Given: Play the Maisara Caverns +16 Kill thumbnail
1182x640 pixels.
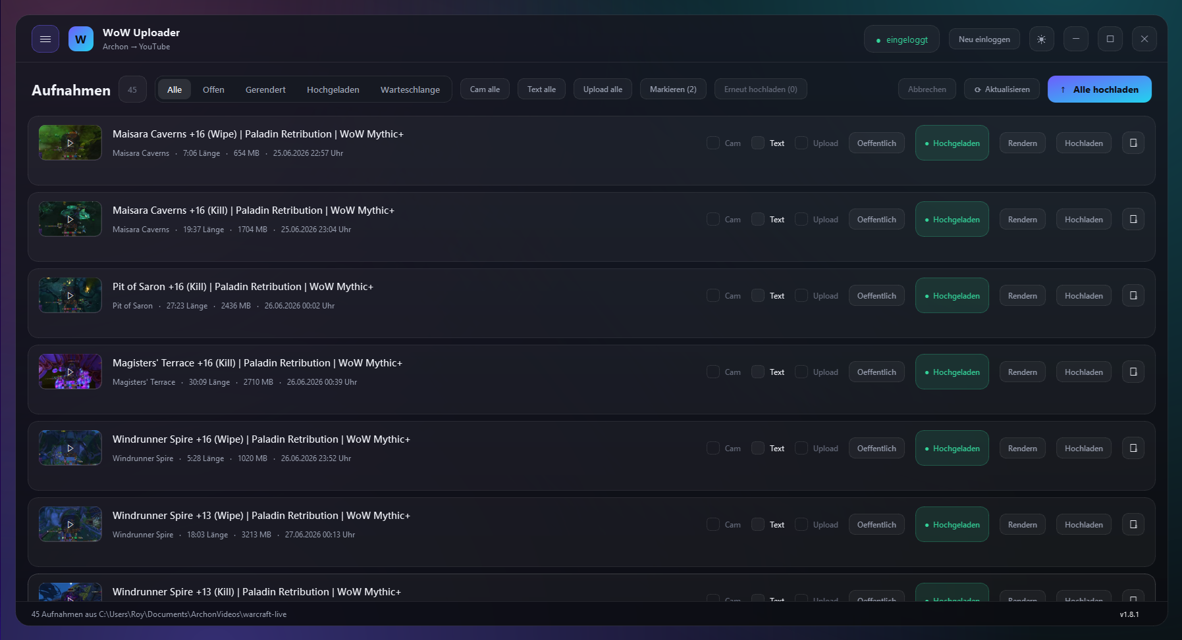Looking at the screenshot, I should 70,219.
